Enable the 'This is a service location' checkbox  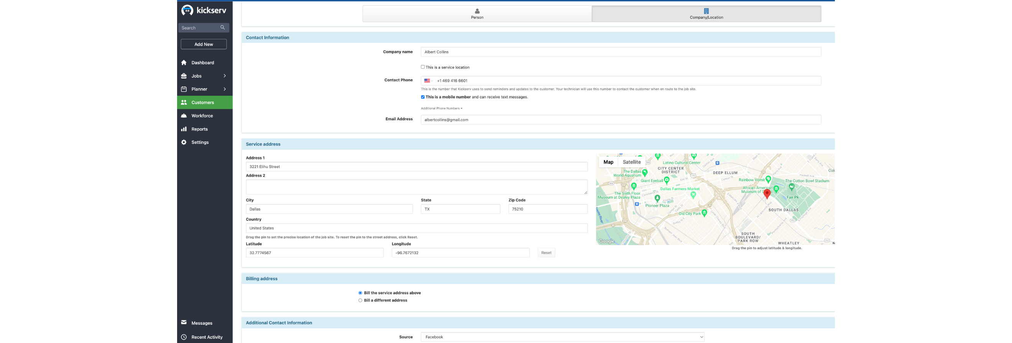pyautogui.click(x=423, y=67)
